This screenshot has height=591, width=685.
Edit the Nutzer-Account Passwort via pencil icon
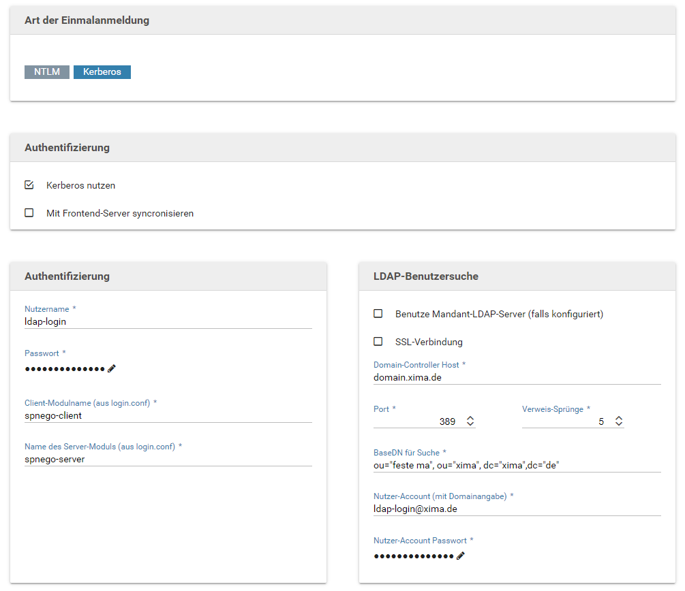461,556
